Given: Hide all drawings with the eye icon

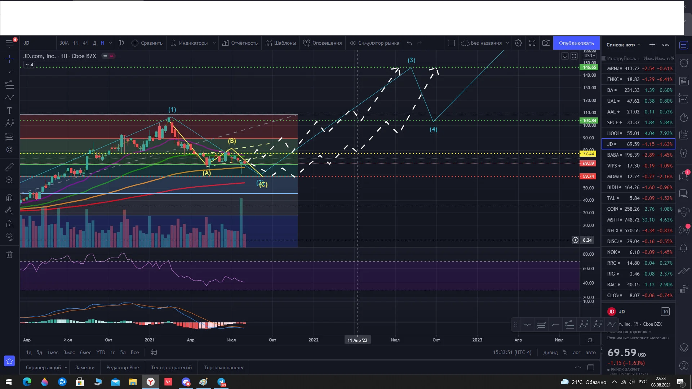Looking at the screenshot, I should 9,236.
